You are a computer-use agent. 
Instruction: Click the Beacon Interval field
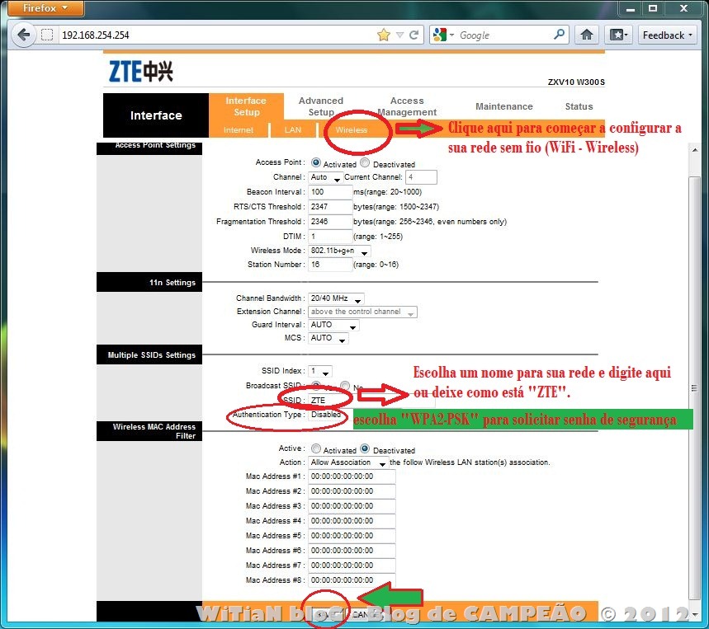[x=330, y=192]
